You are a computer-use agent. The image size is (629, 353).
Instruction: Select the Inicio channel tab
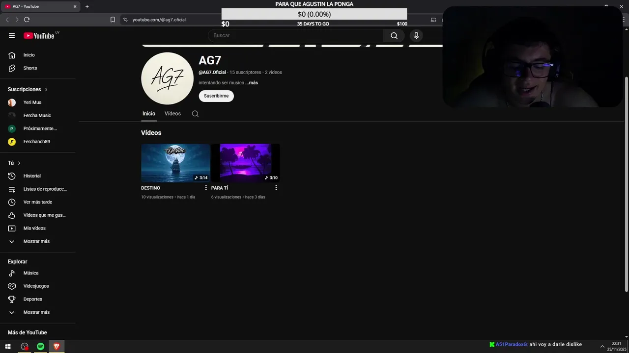[x=149, y=114]
